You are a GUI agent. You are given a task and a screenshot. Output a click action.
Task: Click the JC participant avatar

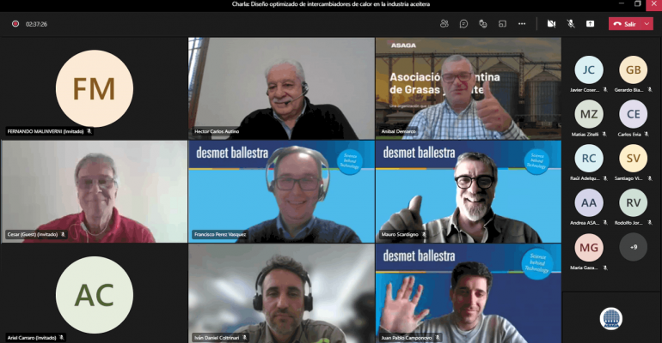tap(588, 69)
